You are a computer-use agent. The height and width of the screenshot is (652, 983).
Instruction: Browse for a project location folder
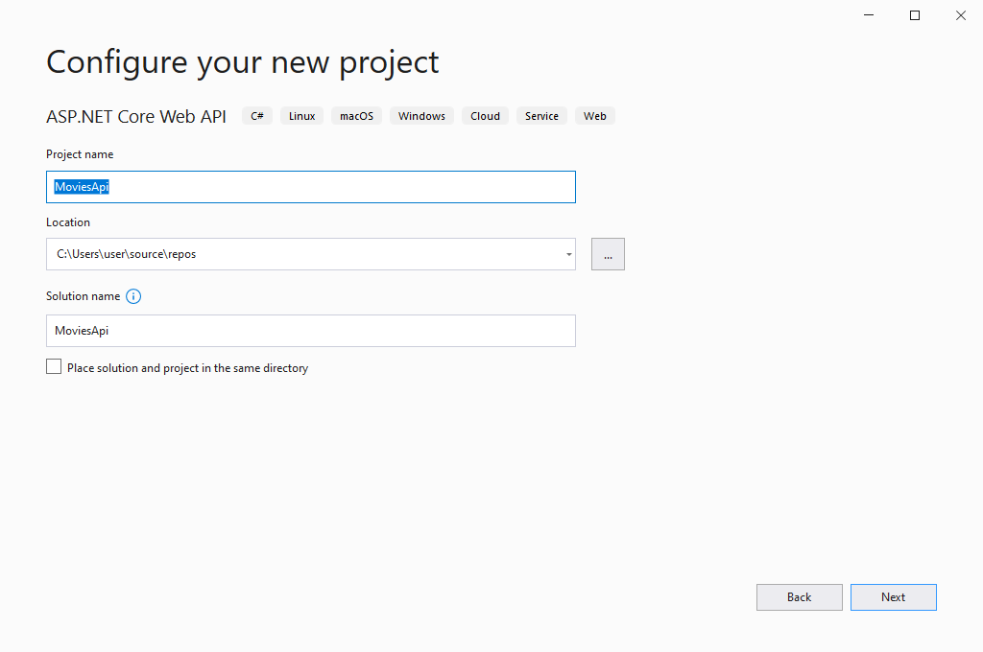pyautogui.click(x=608, y=253)
